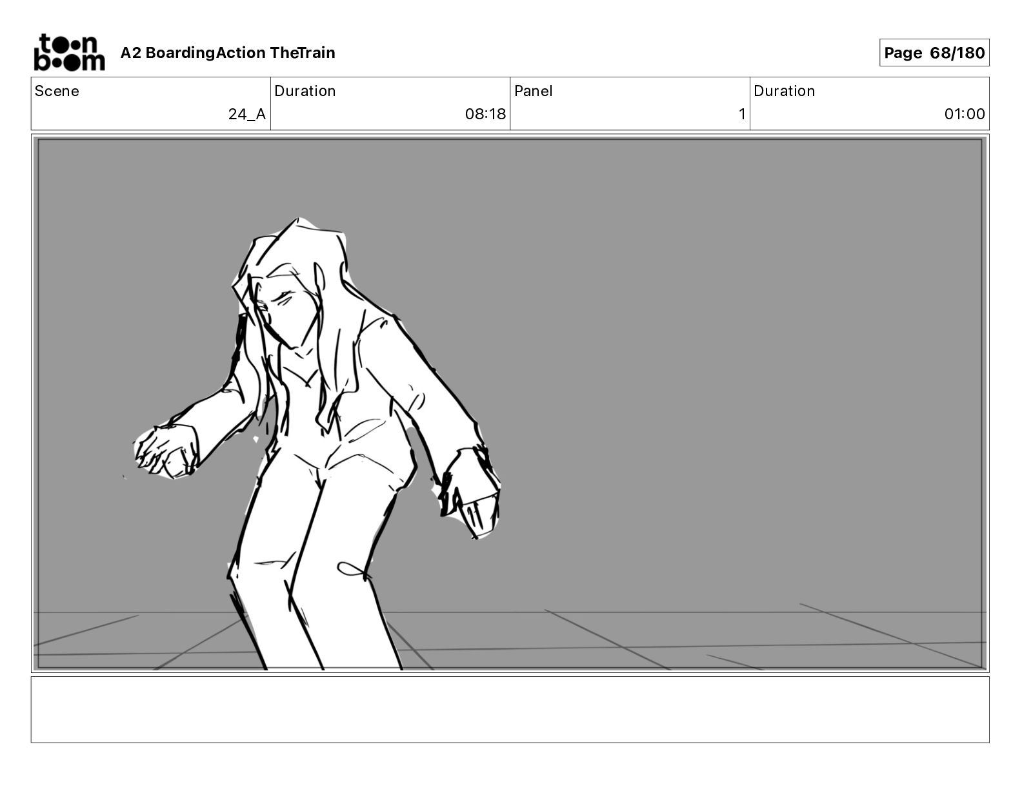1022x789 pixels.
Task: Click the panel duration value '01:00'
Action: (965, 114)
